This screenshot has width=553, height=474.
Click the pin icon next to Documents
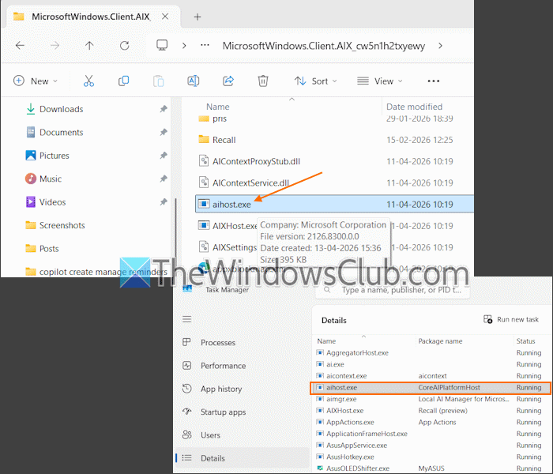pos(164,132)
